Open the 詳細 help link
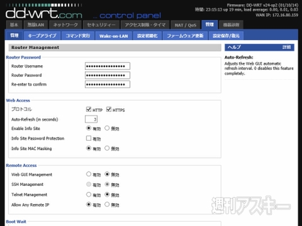Viewport: 302px width, 226px height. tap(286, 47)
